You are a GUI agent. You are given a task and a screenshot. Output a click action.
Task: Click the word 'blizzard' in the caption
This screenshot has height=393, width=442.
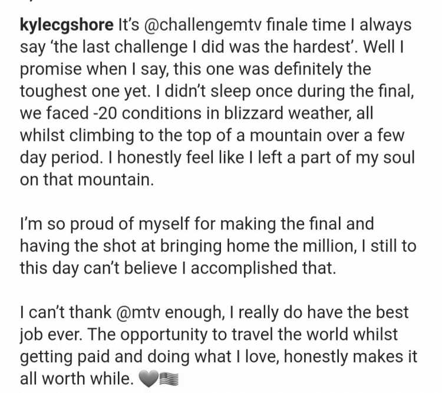[253, 113]
